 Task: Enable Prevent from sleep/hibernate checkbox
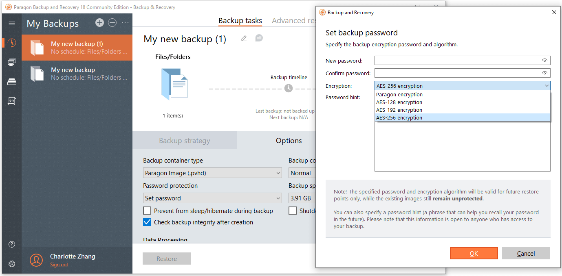147,211
